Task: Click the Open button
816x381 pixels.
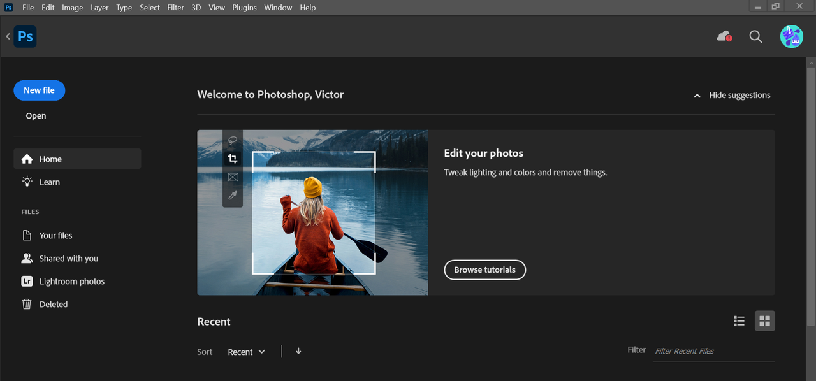Action: tap(36, 116)
